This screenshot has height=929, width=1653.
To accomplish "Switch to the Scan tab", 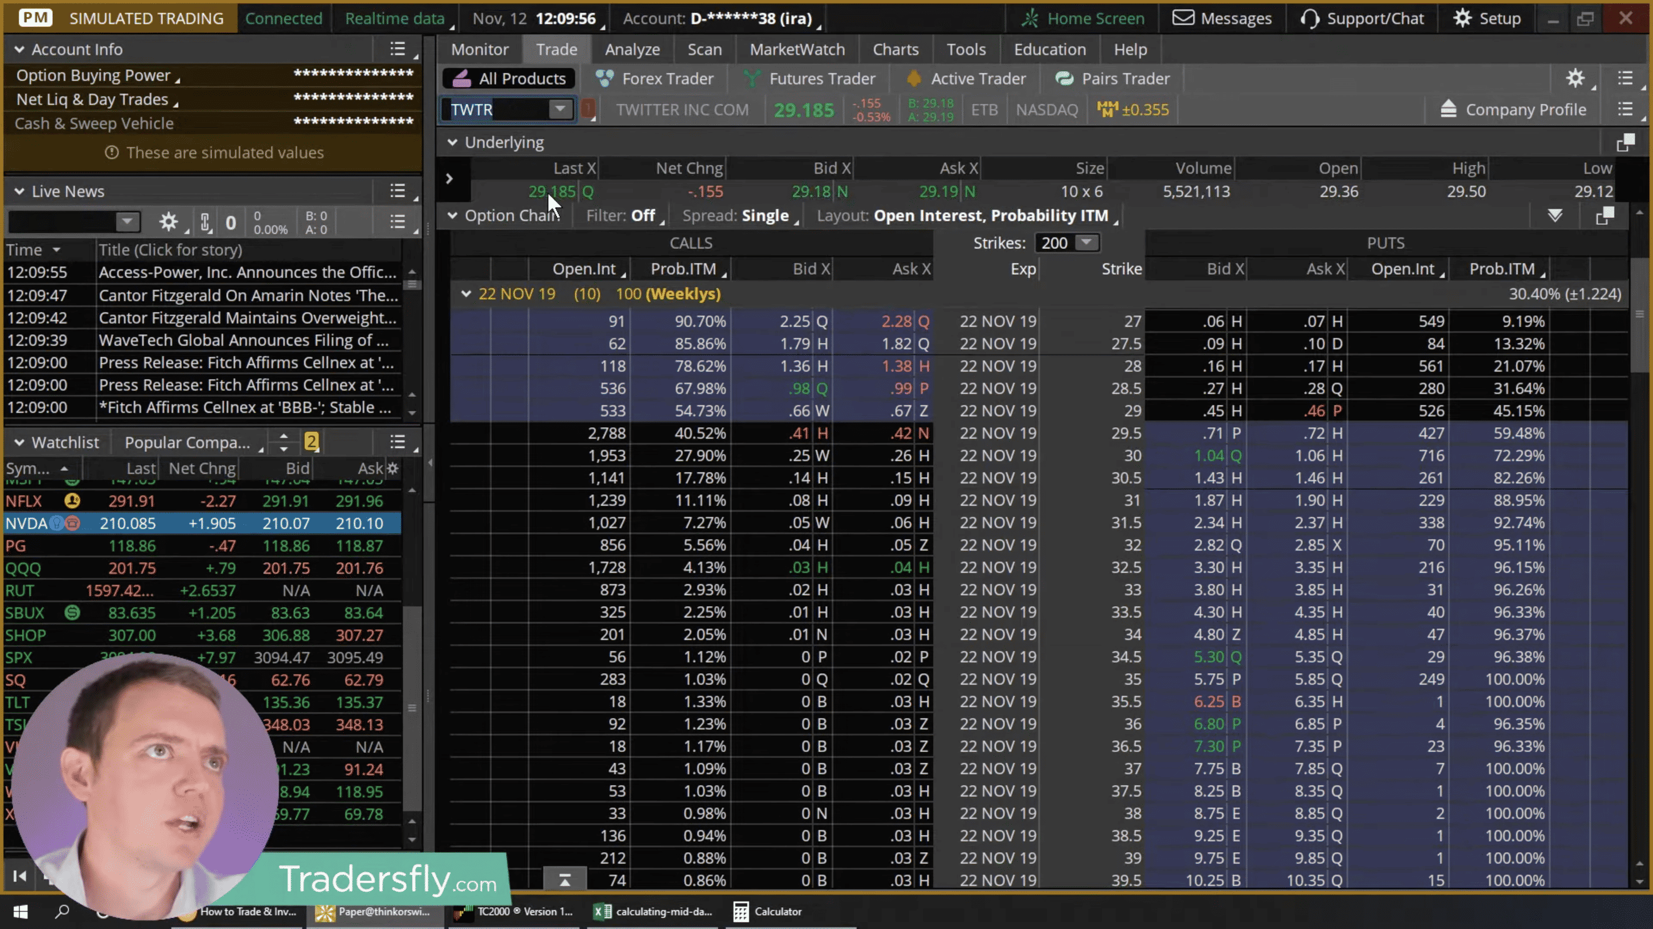I will click(705, 49).
